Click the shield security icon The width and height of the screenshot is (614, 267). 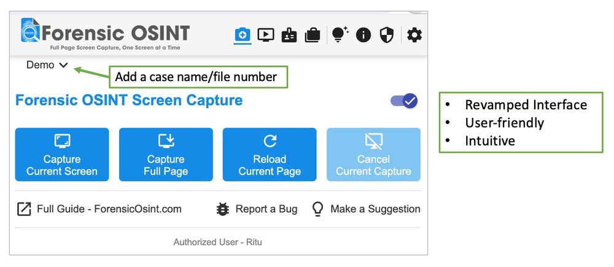pyautogui.click(x=386, y=35)
